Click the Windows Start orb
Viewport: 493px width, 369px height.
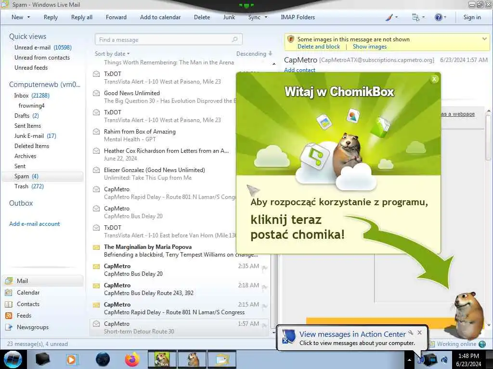13,359
